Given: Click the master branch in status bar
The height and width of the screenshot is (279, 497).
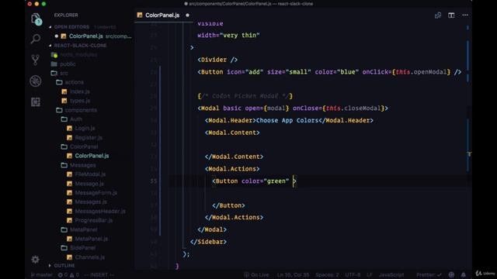Looking at the screenshot, I should pos(42,275).
